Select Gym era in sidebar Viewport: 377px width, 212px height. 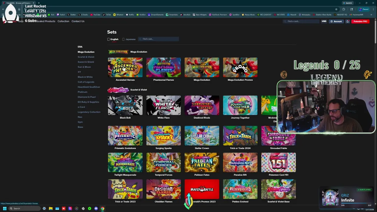coord(80,122)
